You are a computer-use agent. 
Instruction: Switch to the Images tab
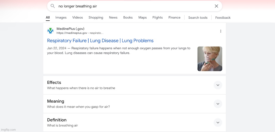(61, 17)
